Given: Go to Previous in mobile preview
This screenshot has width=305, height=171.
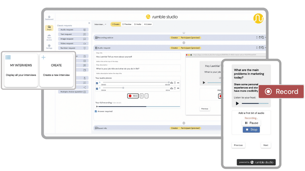Looking at the screenshot, I should 238,145.
